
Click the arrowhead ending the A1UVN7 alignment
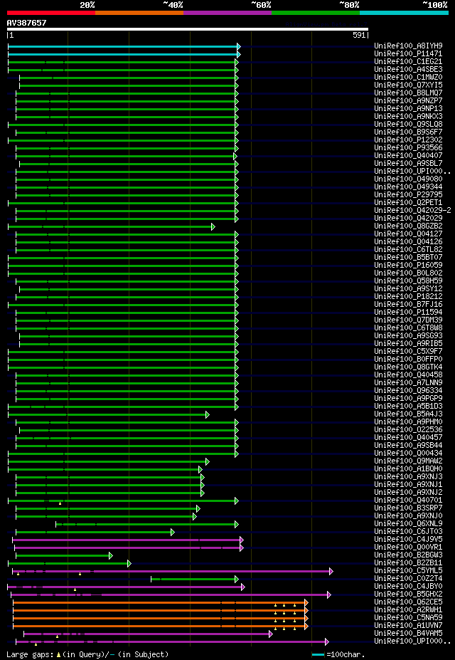pos(306,627)
